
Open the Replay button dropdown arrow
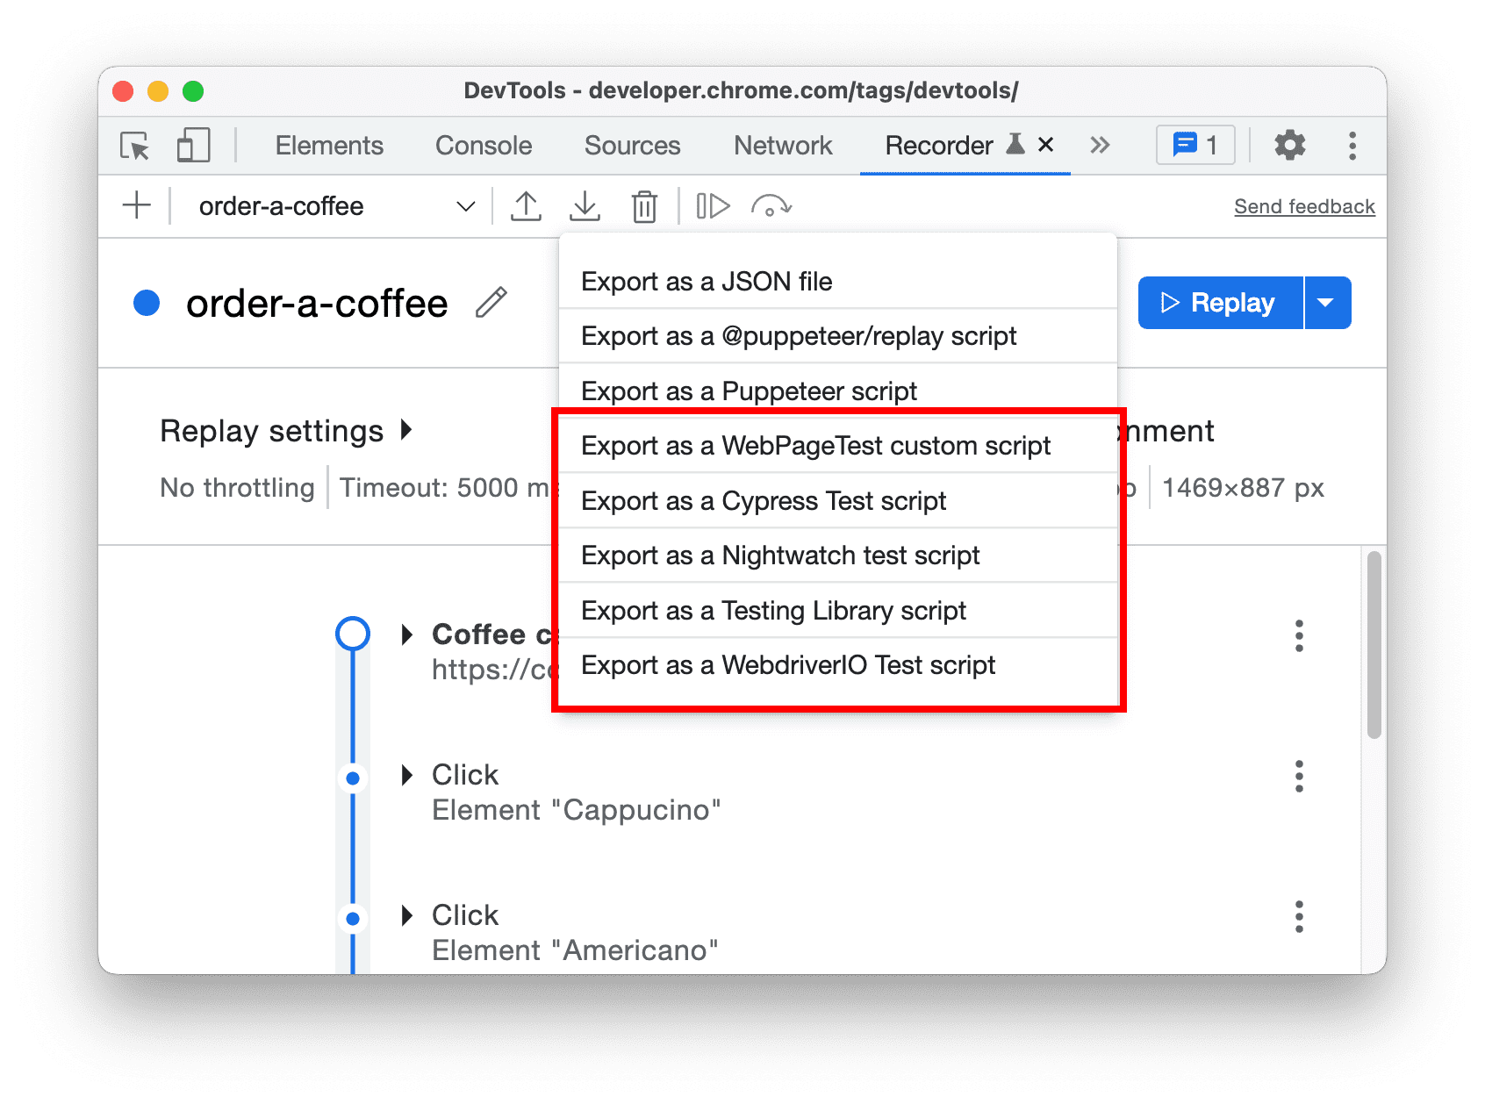coord(1326,302)
